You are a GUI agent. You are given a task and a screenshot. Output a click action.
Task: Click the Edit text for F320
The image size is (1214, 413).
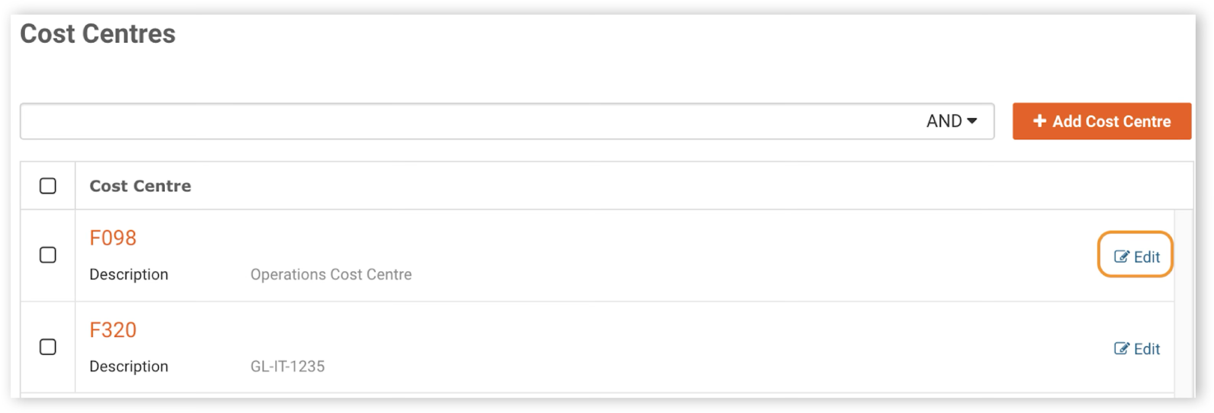(1146, 349)
